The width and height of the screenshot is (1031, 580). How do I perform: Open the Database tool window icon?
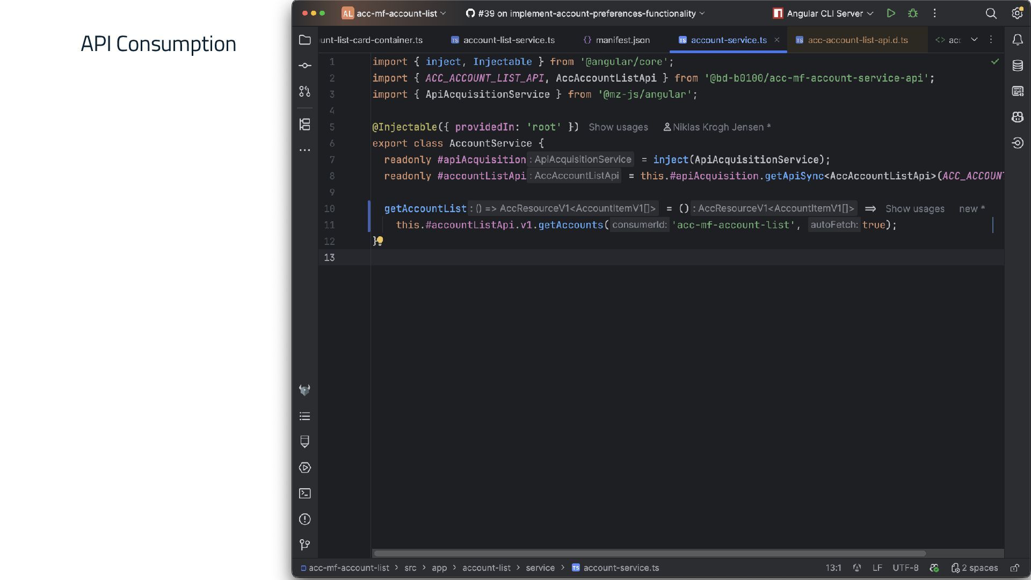[x=1017, y=66]
